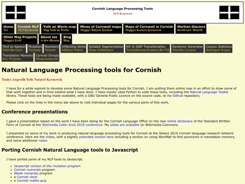Open the Skians 2016 'slides' link

(x=50, y=137)
